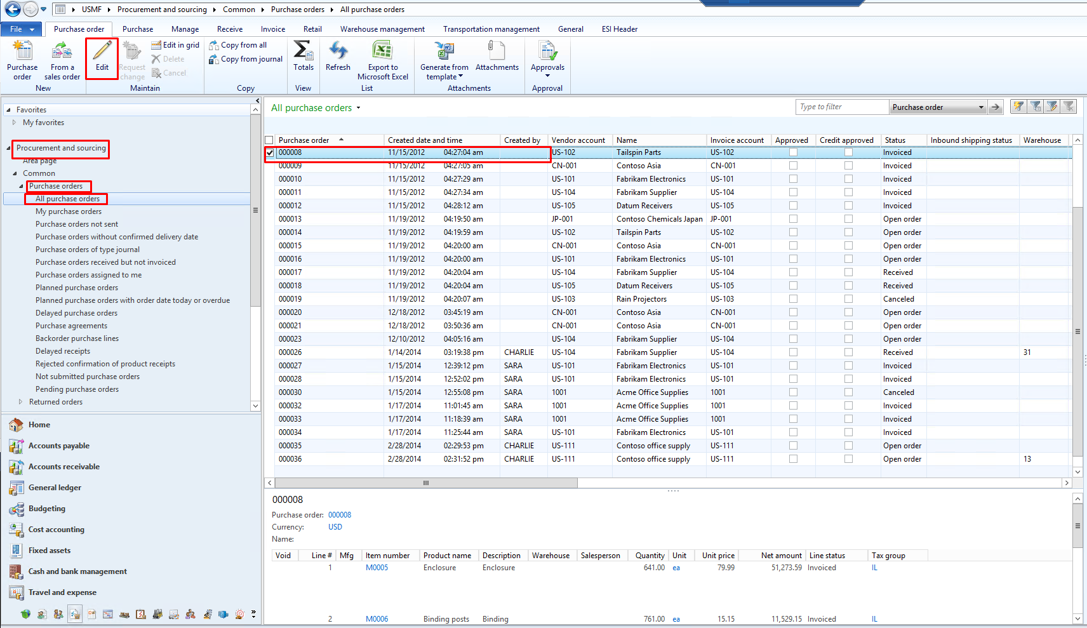This screenshot has height=628, width=1087.
Task: Open item number M0005 link
Action: (x=377, y=568)
